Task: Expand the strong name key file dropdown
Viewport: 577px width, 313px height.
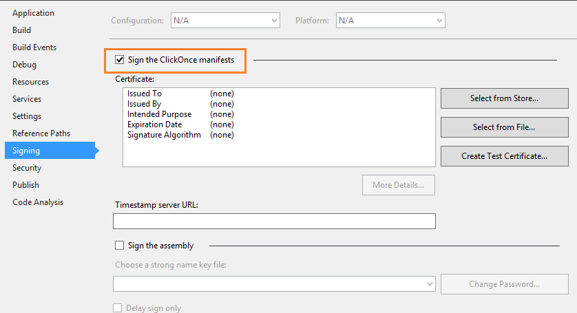Action: coord(274,284)
